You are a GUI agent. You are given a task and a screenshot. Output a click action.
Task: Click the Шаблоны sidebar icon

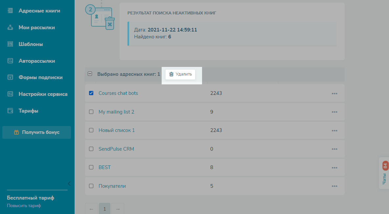tap(10, 44)
